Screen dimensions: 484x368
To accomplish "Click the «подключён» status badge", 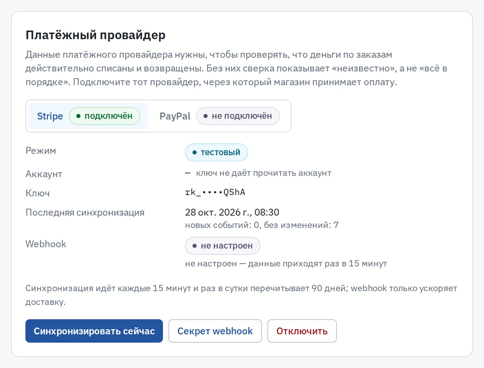I will coord(104,116).
